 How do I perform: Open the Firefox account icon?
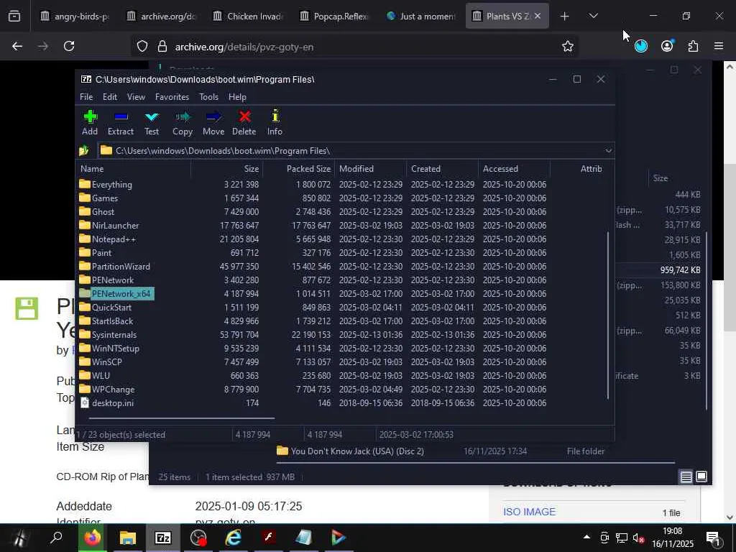(667, 45)
